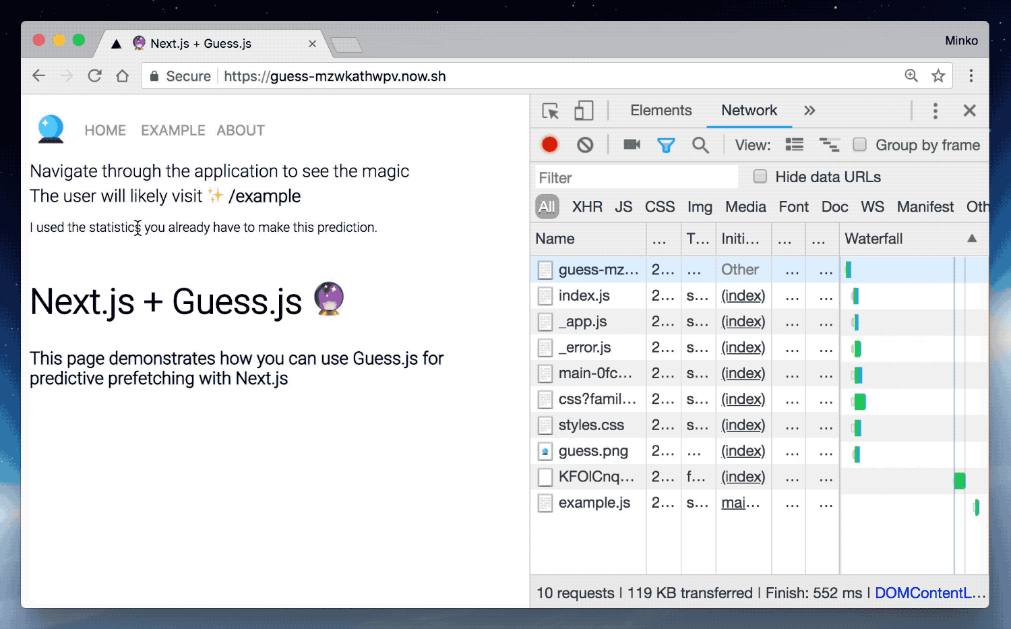Filter requests by All
The height and width of the screenshot is (629, 1011).
click(547, 207)
